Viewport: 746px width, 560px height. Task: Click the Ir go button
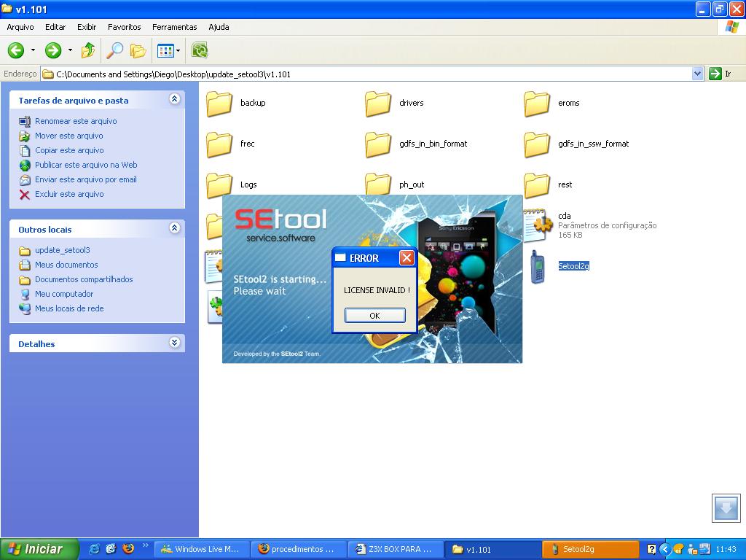(x=721, y=74)
